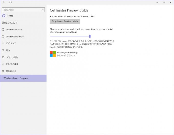The image size is (174, 135).
Task: Select バックアップ in sidebar
Action: click(x=23, y=43)
